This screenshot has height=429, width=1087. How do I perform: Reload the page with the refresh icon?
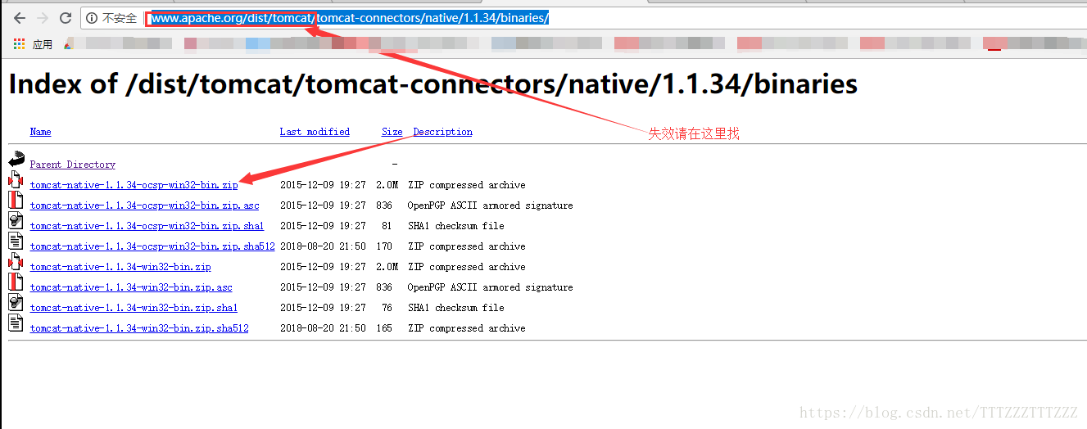[x=66, y=17]
